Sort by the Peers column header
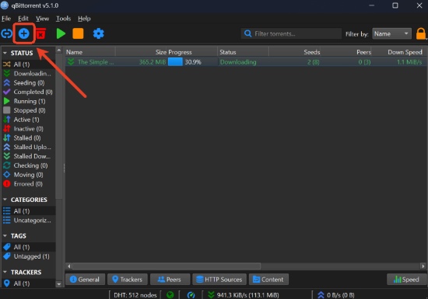 pyautogui.click(x=346, y=52)
